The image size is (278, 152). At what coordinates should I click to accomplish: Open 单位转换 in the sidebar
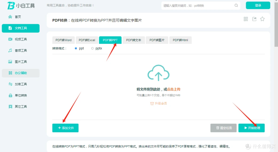click(x=21, y=95)
